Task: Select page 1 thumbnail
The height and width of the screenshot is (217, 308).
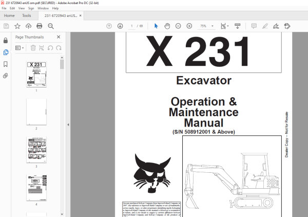Action: 36,74
